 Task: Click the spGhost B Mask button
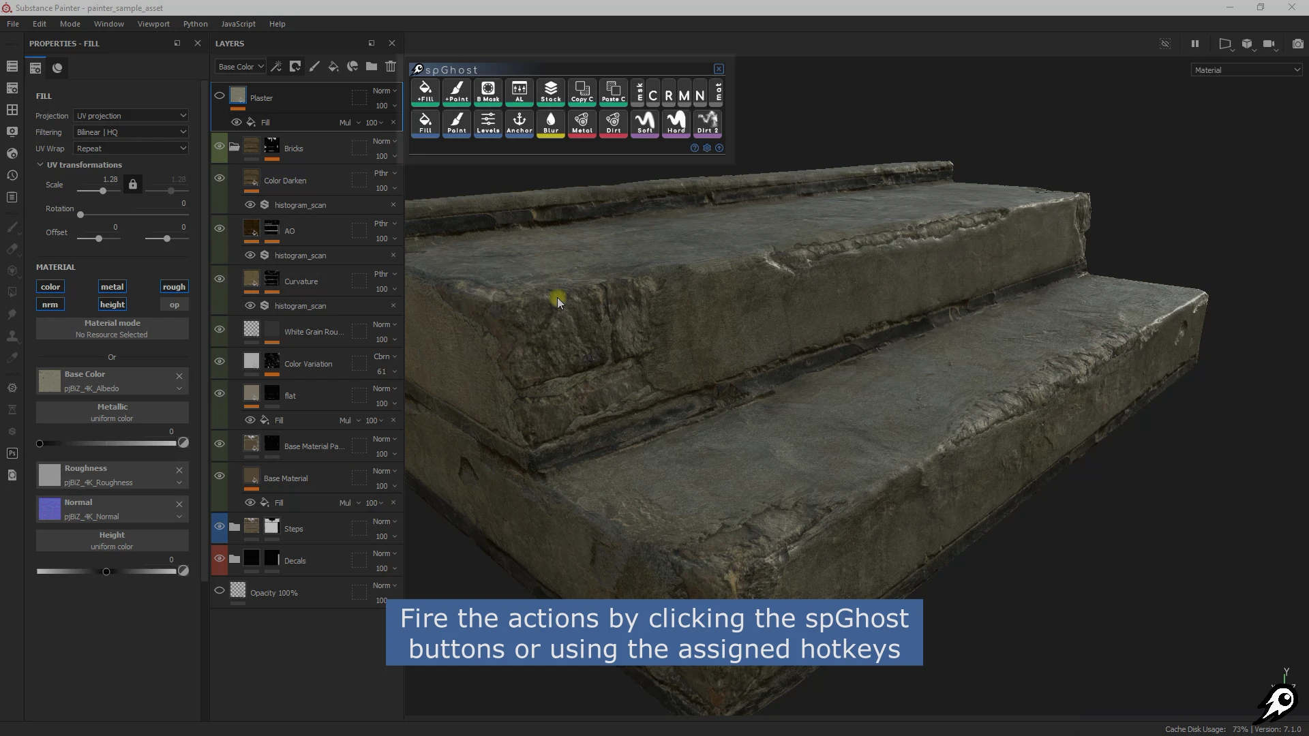click(487, 91)
